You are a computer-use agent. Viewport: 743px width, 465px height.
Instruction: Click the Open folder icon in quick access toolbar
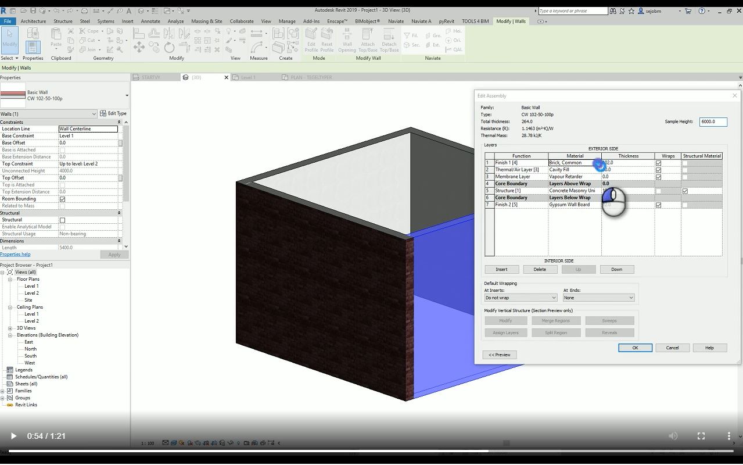point(23,10)
